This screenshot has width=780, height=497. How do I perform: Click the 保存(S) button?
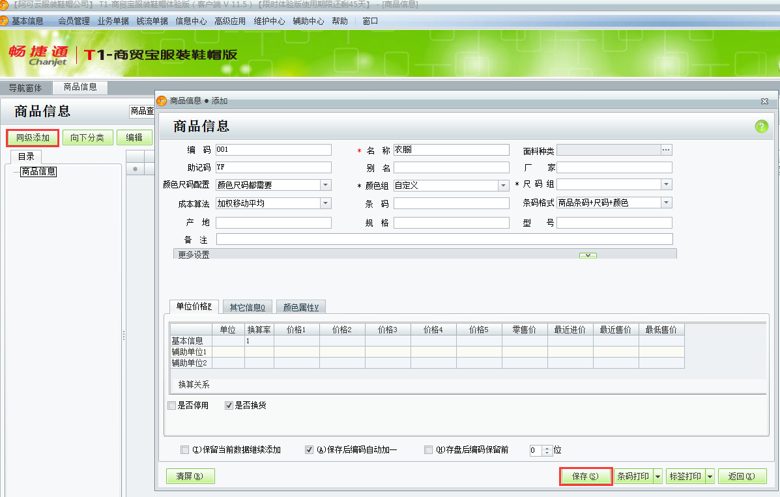(x=586, y=477)
